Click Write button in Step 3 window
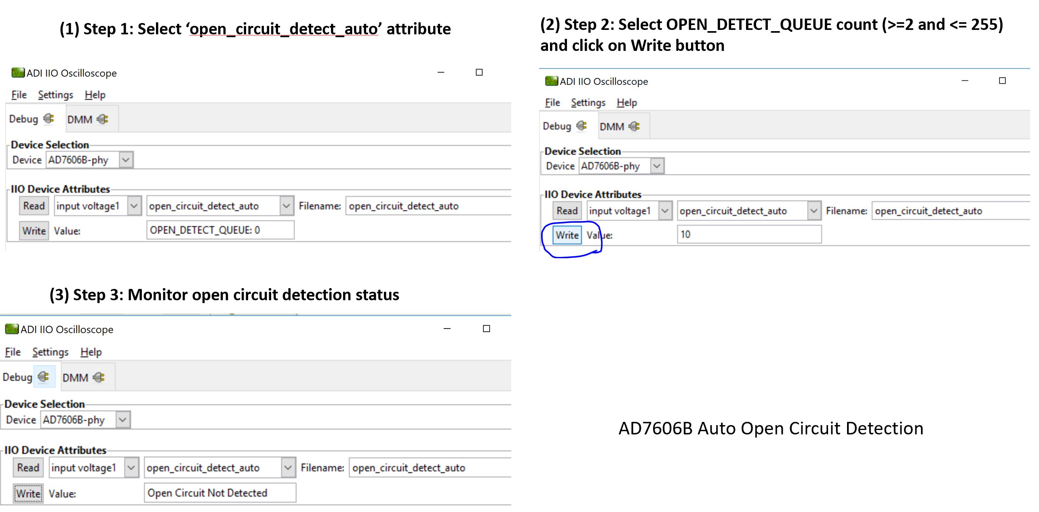Image resolution: width=1039 pixels, height=512 pixels. tap(28, 493)
